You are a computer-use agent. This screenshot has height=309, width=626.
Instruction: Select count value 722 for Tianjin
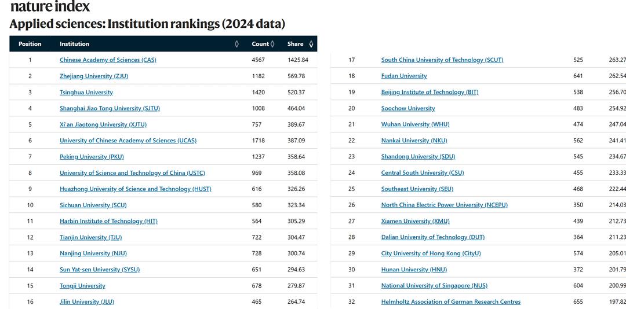click(257, 237)
